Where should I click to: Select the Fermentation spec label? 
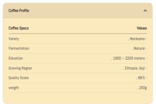[x=19, y=48]
